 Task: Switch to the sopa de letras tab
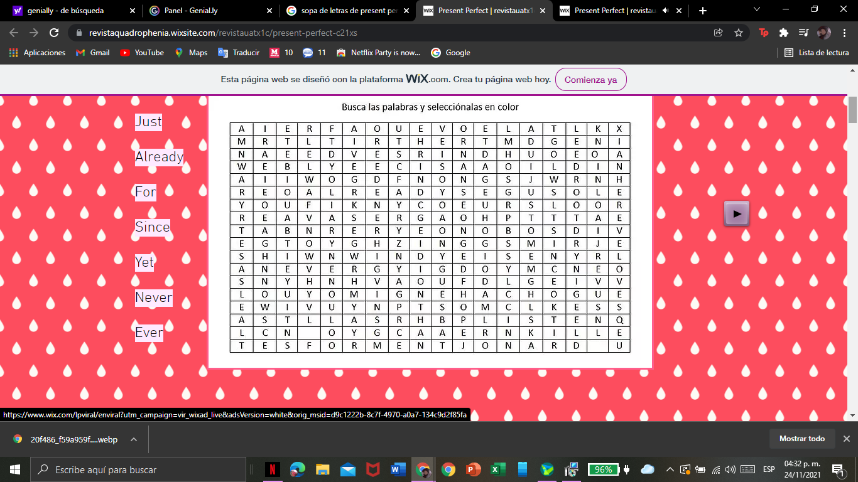pyautogui.click(x=343, y=11)
